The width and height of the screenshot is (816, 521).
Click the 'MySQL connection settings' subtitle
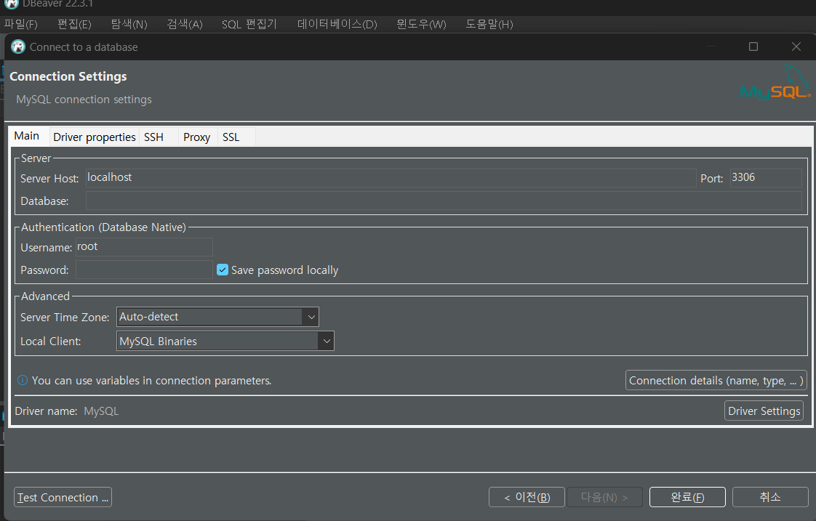coord(84,100)
